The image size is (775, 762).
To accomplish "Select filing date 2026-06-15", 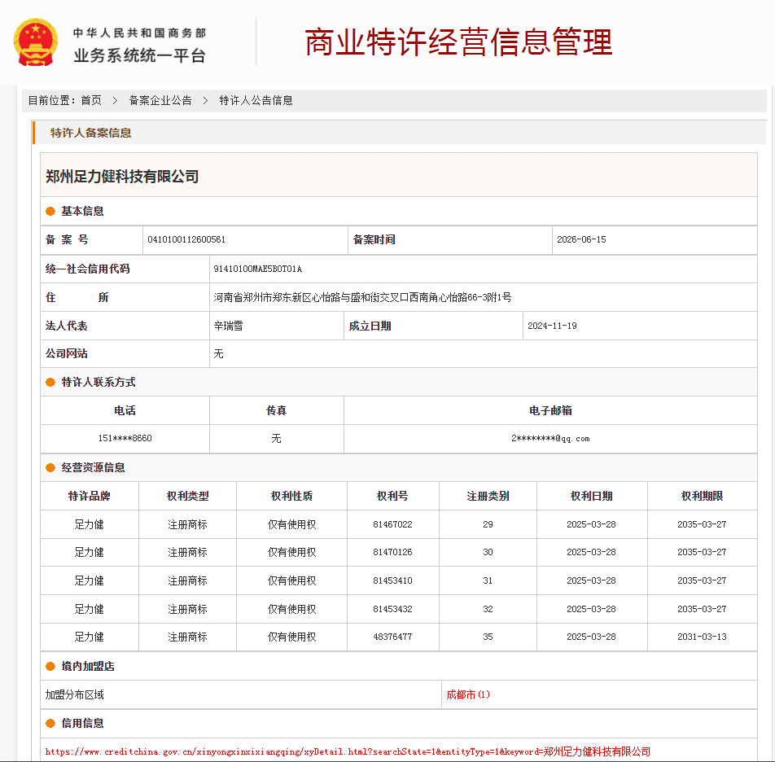I will click(581, 239).
